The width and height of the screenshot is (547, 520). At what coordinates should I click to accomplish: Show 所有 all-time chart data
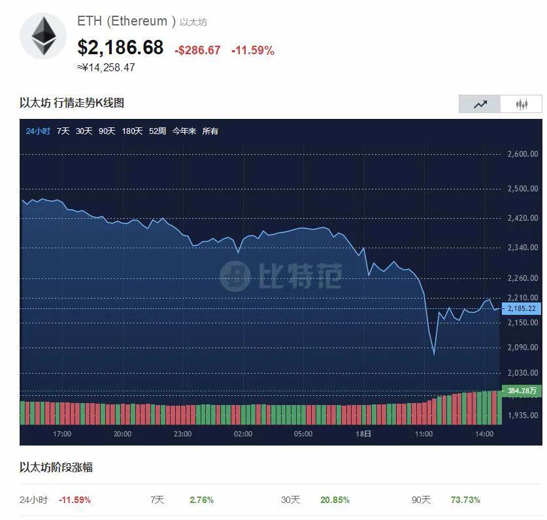210,131
